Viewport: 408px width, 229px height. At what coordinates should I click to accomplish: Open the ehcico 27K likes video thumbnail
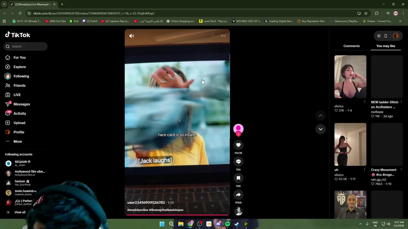click(350, 77)
